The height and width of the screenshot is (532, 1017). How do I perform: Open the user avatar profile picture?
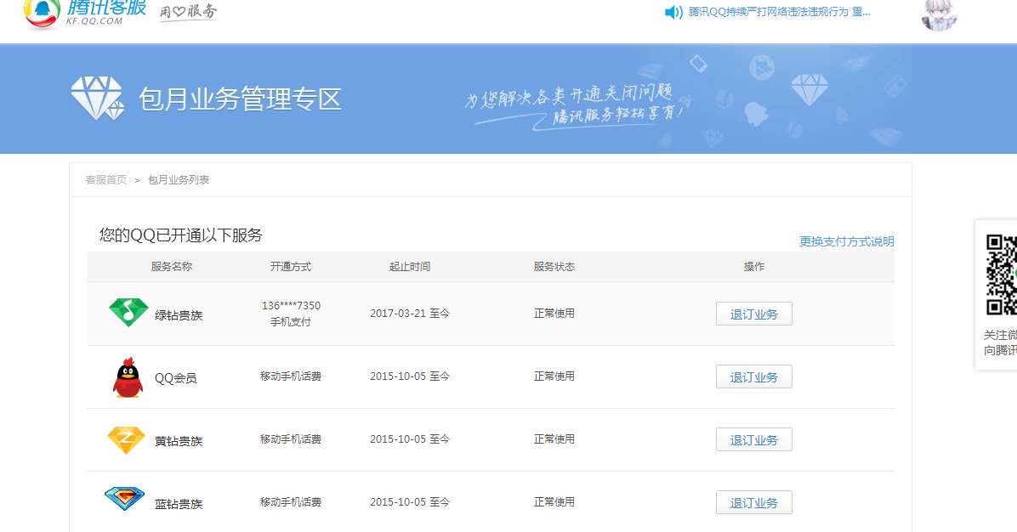tap(939, 14)
